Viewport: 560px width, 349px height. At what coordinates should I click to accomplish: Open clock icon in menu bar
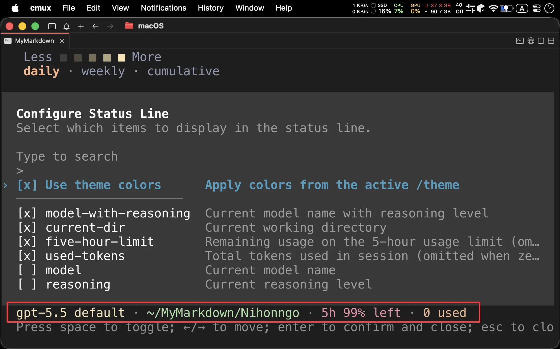pyautogui.click(x=549, y=8)
